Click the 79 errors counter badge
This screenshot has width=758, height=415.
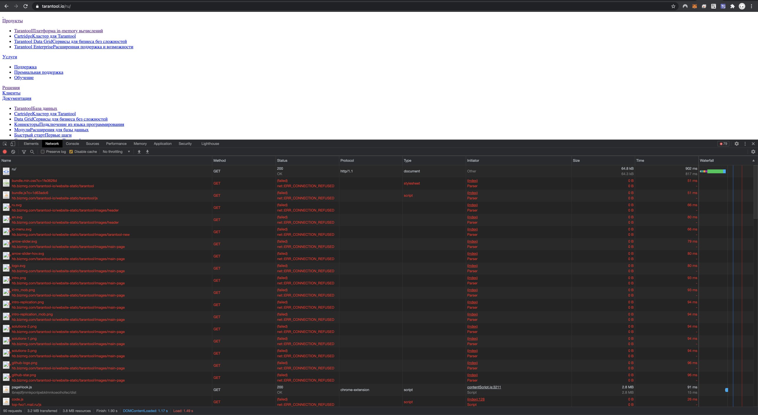723,144
